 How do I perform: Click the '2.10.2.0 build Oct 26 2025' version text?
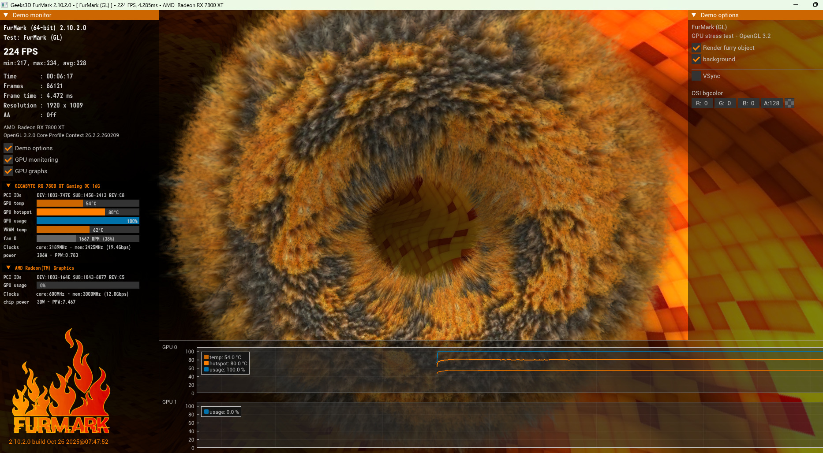58,442
